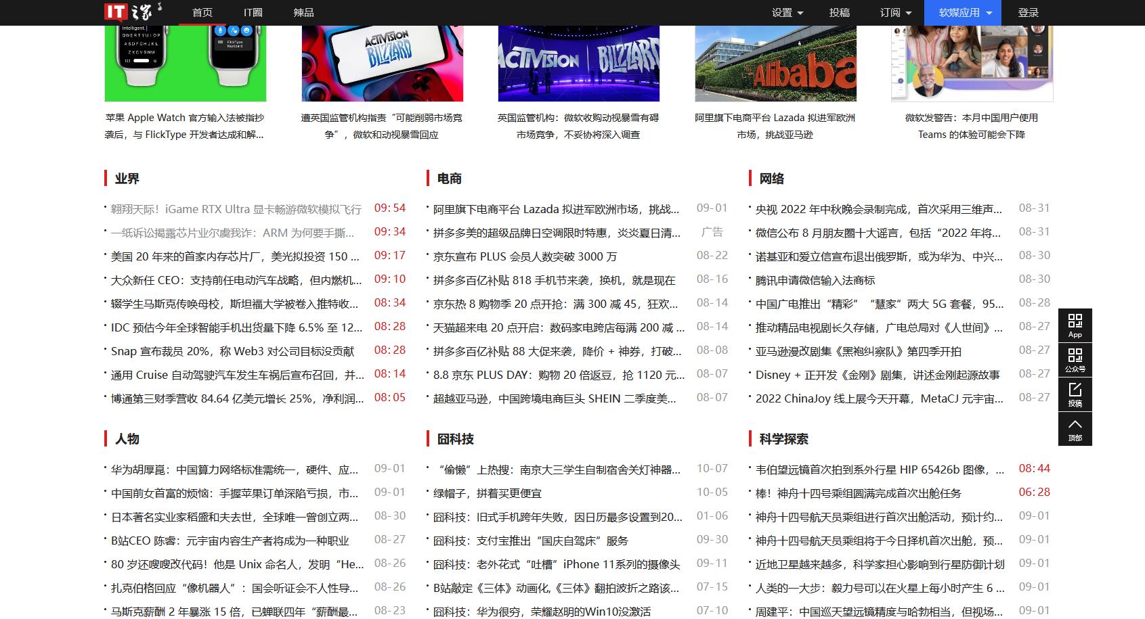
Task: Open caption 阿里旗下电商平台 Lazada 拟进军欧洲市场
Action: point(775,126)
